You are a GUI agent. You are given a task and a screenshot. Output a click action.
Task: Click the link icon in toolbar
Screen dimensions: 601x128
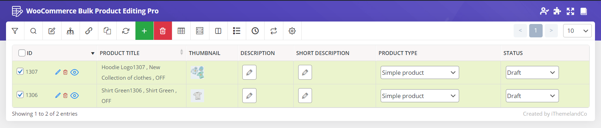click(89, 31)
